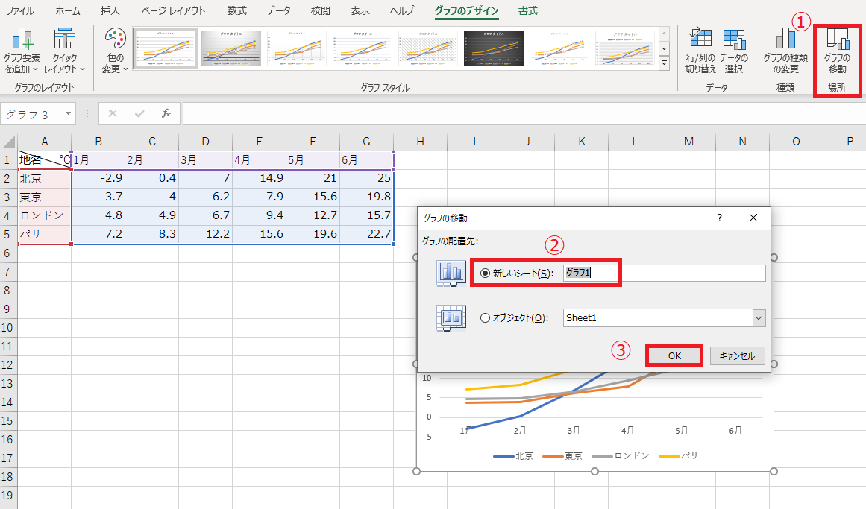Select the second gray chart style thumbnail

(231, 48)
